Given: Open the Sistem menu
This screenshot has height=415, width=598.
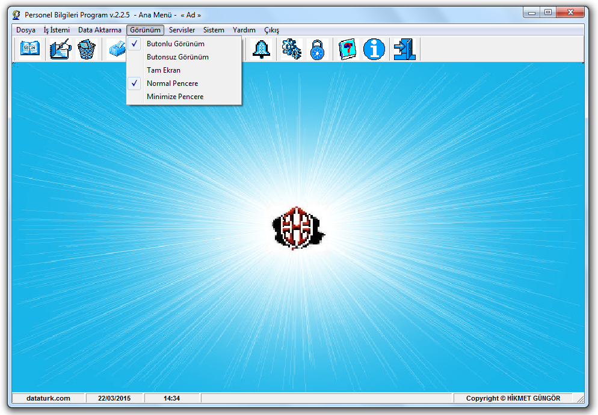Looking at the screenshot, I should 214,30.
